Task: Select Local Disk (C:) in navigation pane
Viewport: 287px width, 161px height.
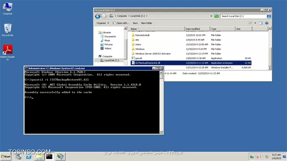Action: point(110,60)
